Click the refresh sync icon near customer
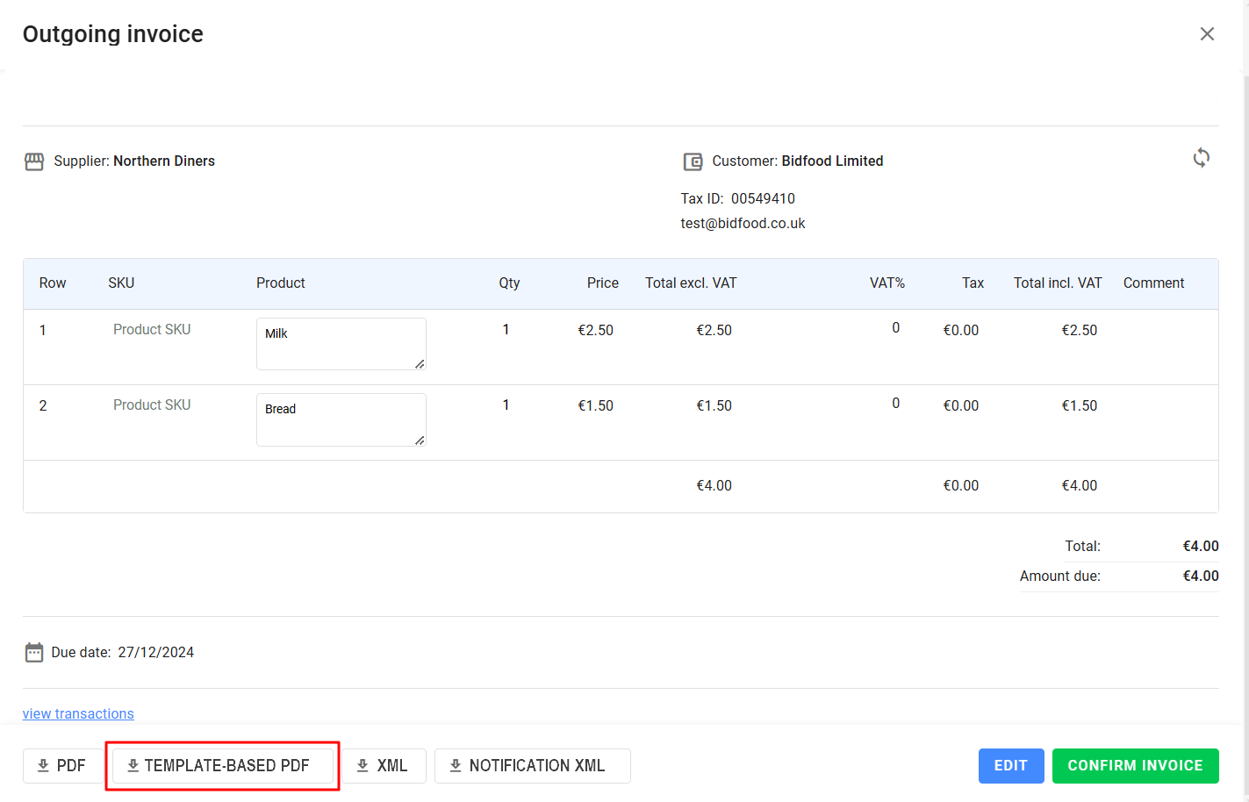The image size is (1249, 802). click(x=1201, y=158)
